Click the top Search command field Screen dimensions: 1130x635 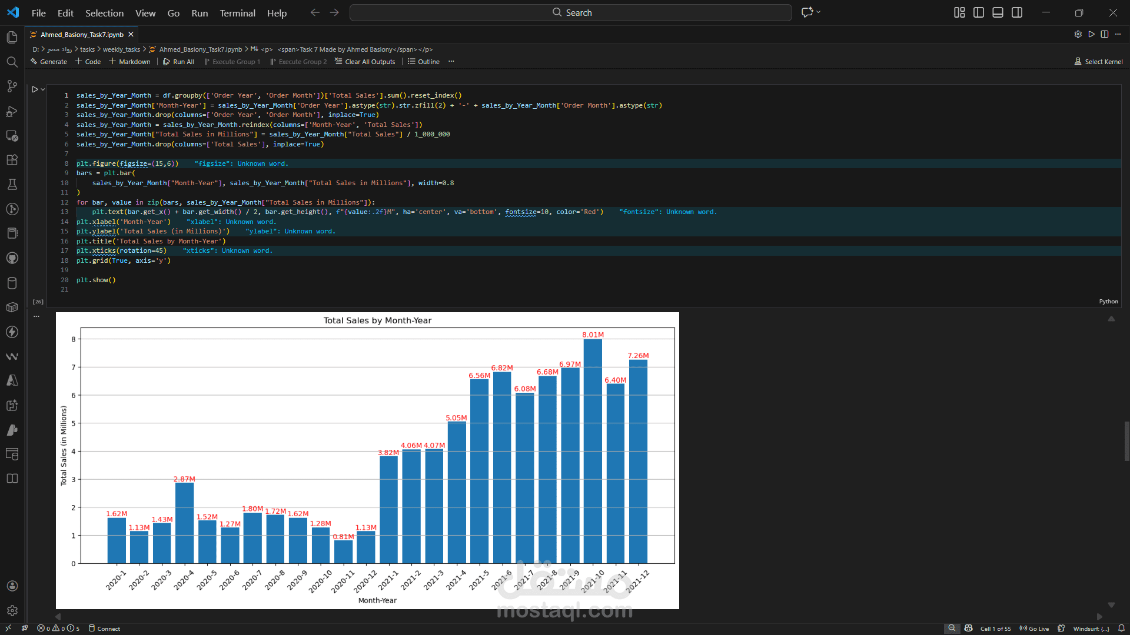click(x=570, y=12)
